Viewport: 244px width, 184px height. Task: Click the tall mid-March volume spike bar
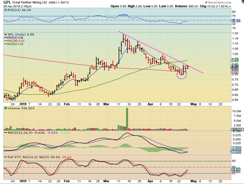pyautogui.click(x=127, y=119)
